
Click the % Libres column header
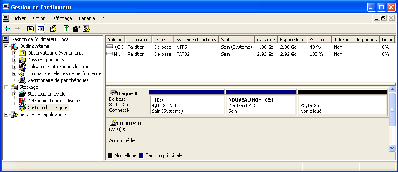click(x=319, y=40)
